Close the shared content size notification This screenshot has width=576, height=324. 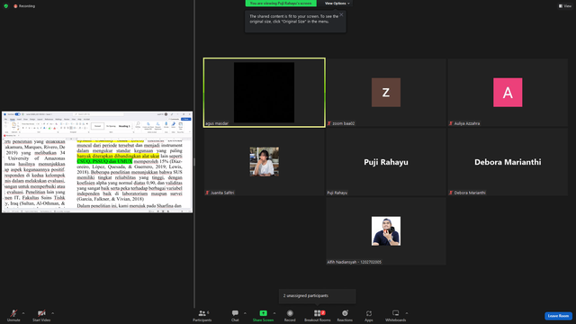[x=341, y=14]
